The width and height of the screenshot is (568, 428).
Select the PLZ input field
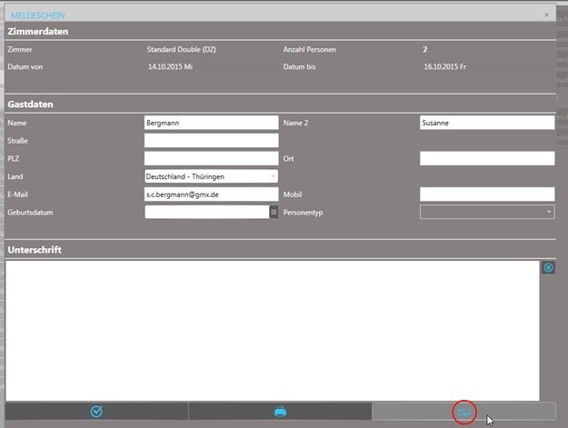point(211,158)
